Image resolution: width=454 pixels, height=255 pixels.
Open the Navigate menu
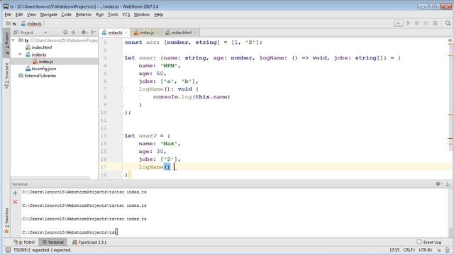(48, 14)
